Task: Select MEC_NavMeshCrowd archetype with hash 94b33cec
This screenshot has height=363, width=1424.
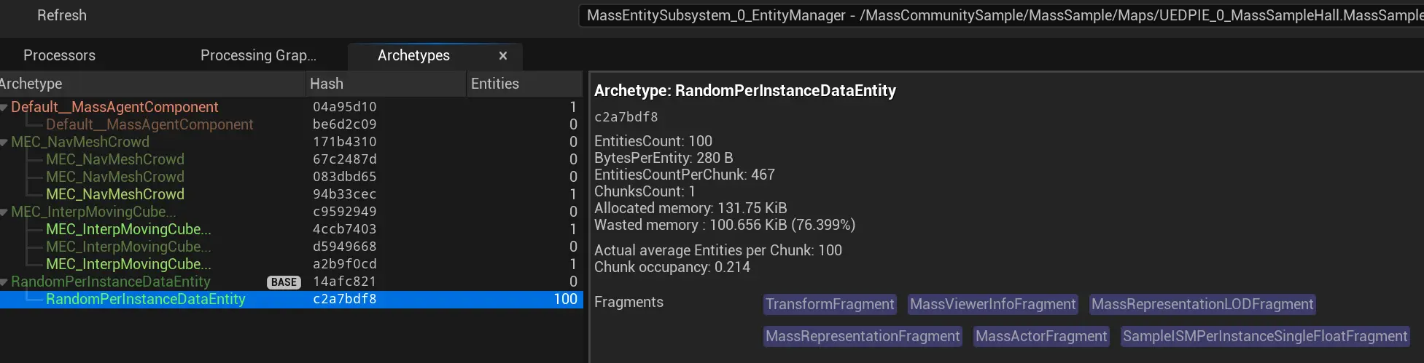Action: click(x=115, y=194)
